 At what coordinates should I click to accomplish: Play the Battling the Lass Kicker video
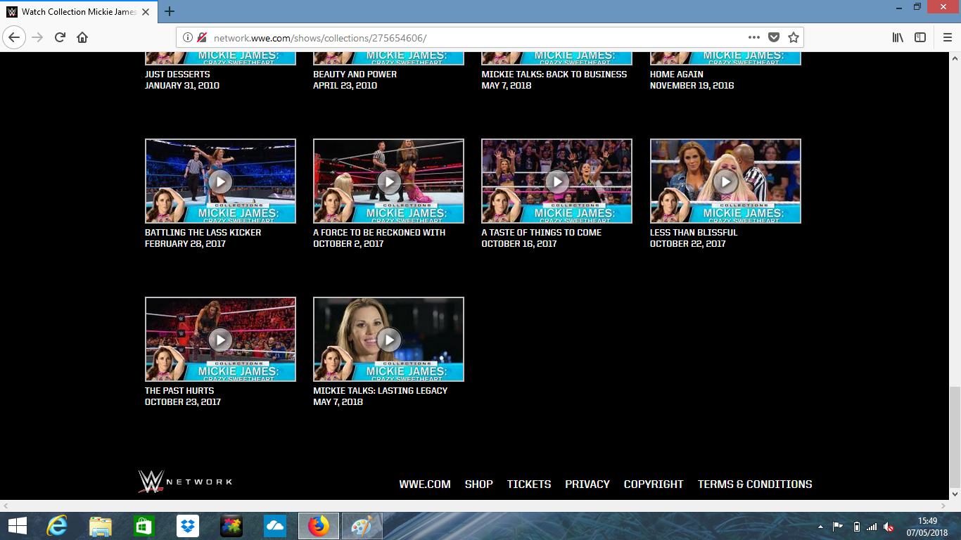point(220,181)
